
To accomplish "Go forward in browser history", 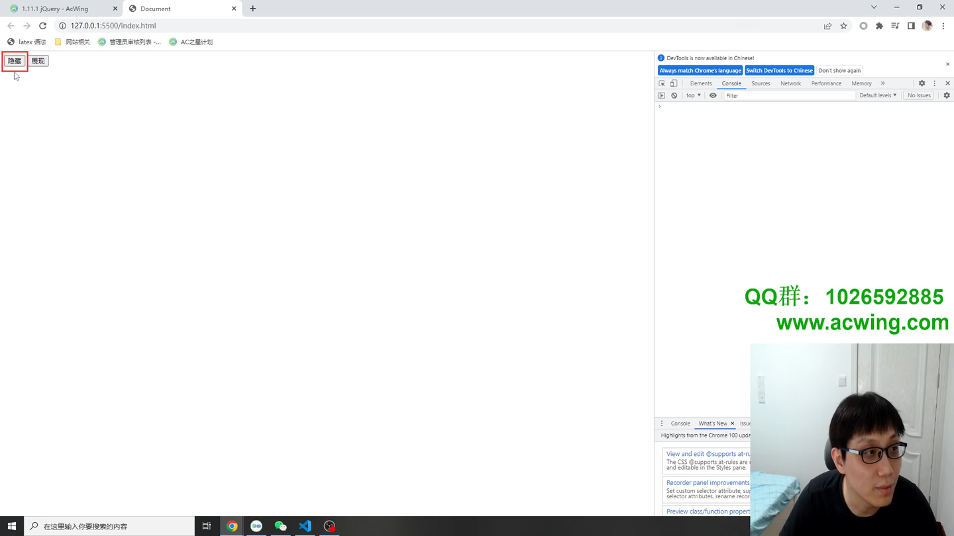I will pyautogui.click(x=26, y=26).
